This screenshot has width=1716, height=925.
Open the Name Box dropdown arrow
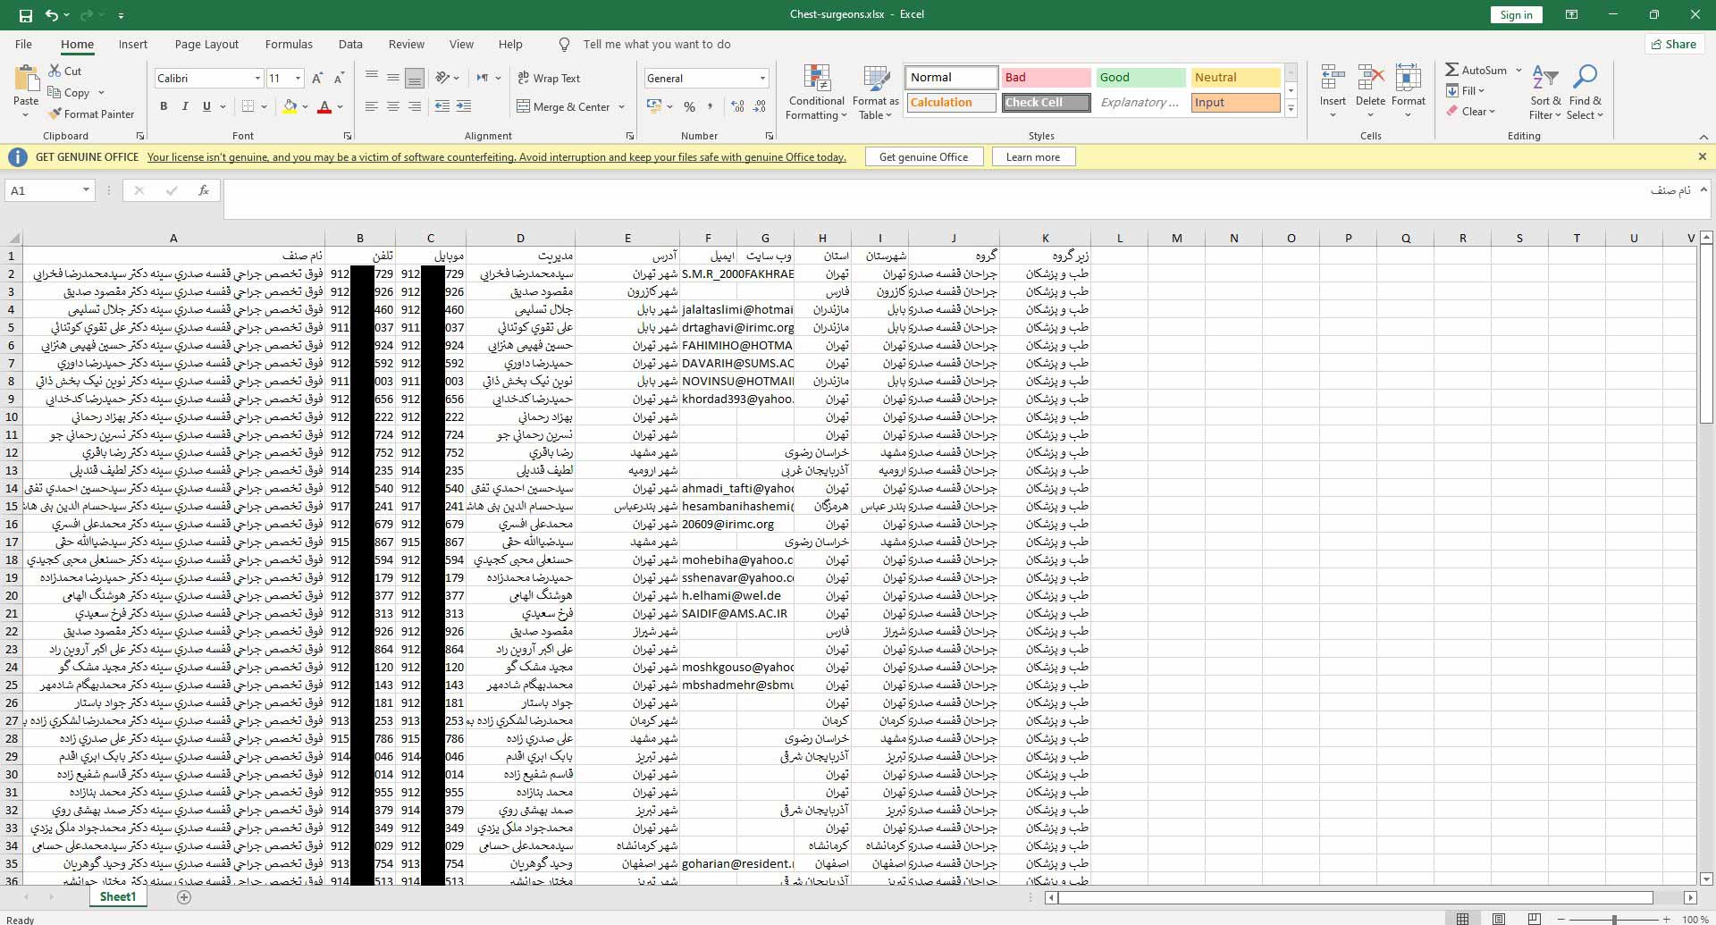(86, 190)
